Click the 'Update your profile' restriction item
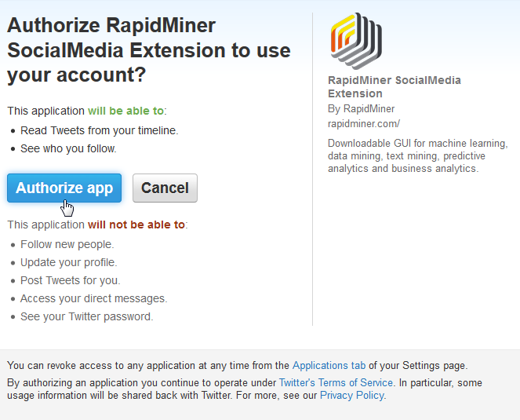520x420 pixels. (x=69, y=262)
